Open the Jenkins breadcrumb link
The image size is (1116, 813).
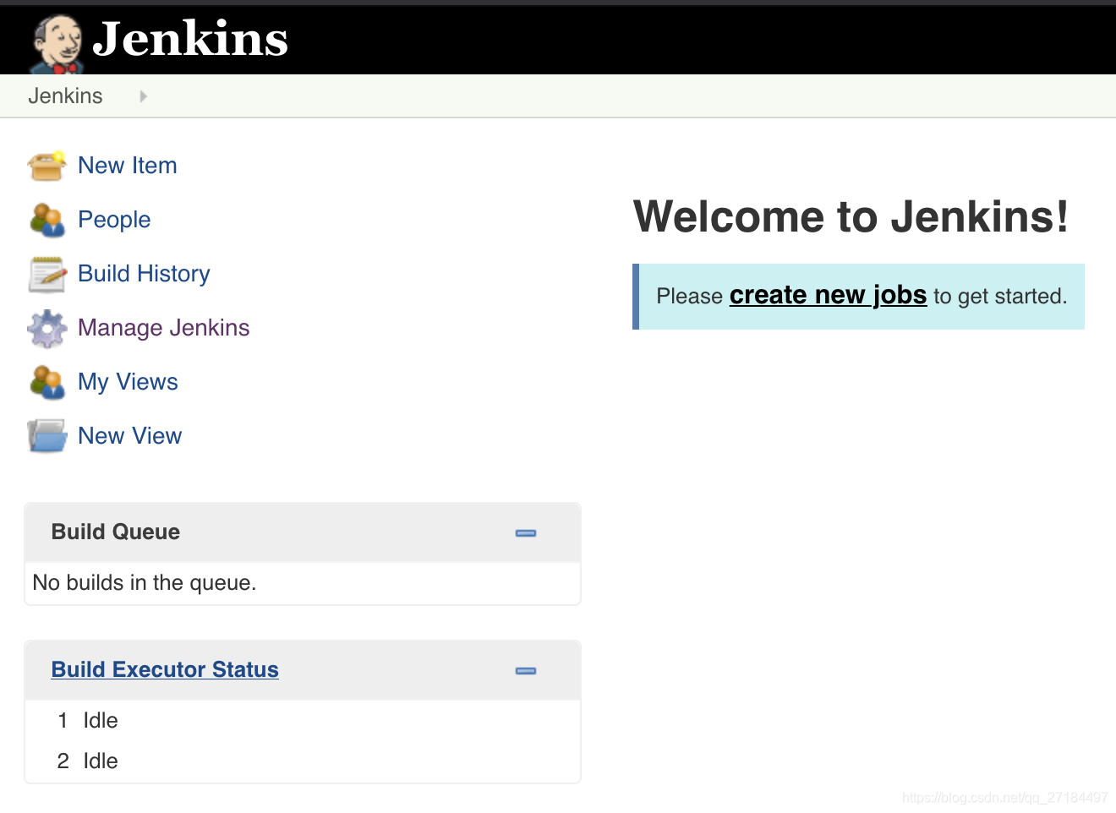[x=65, y=95]
